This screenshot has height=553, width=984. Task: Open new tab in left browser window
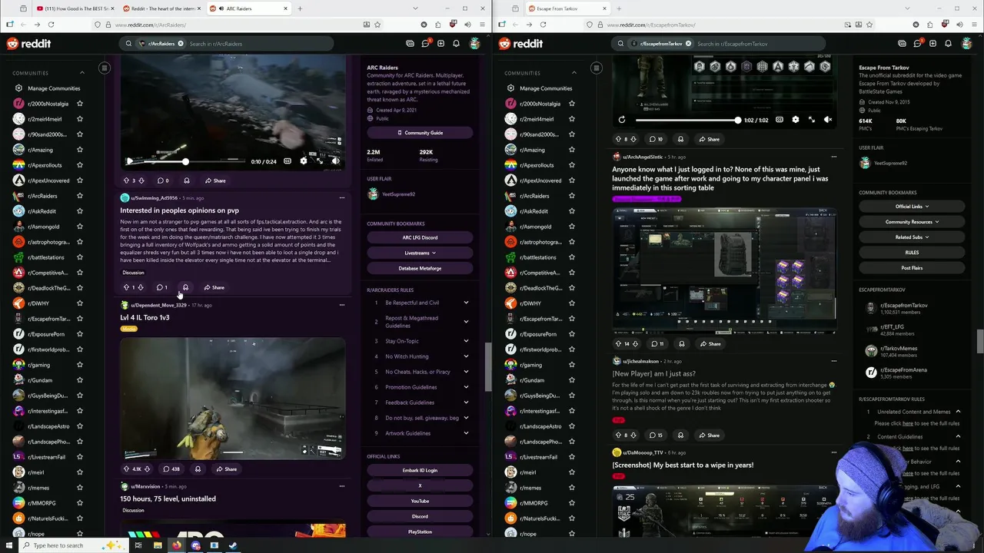300,8
